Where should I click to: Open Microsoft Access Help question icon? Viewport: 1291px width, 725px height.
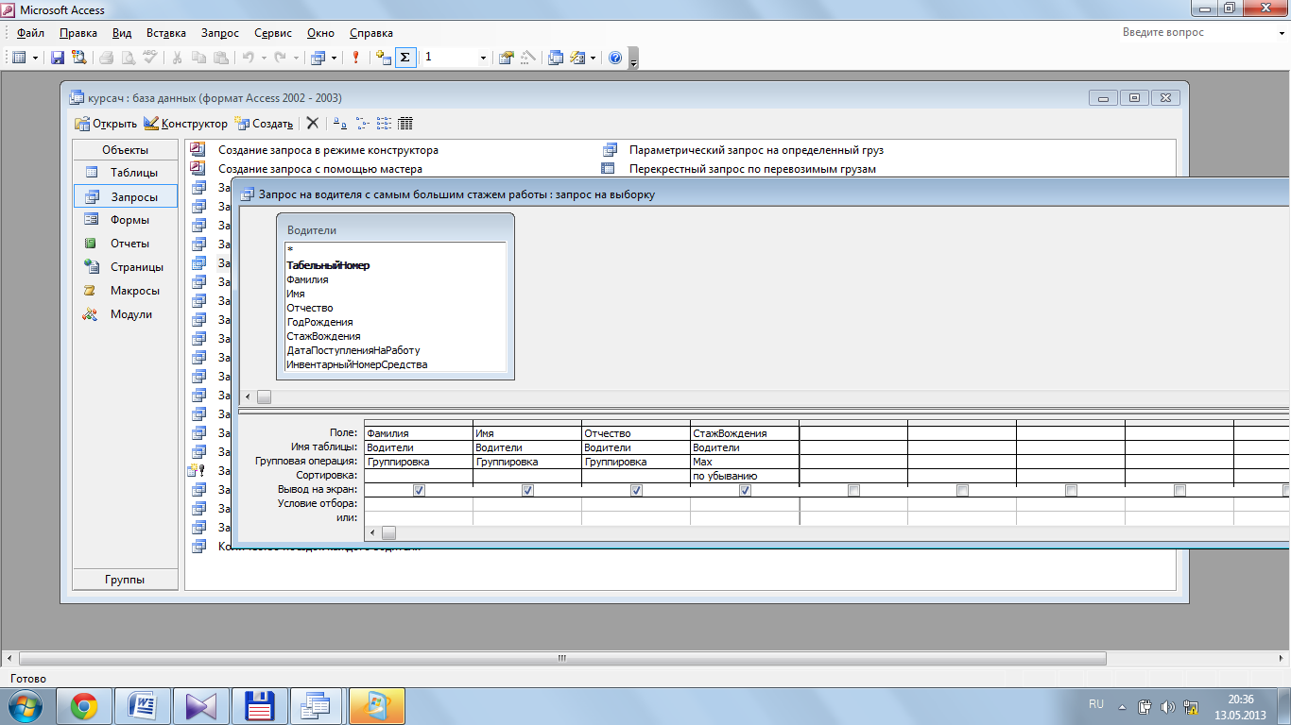615,58
